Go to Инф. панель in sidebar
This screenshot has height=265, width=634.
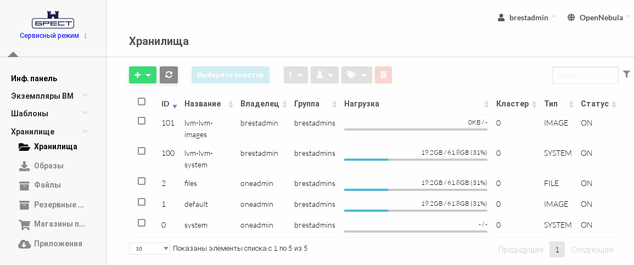click(x=34, y=78)
